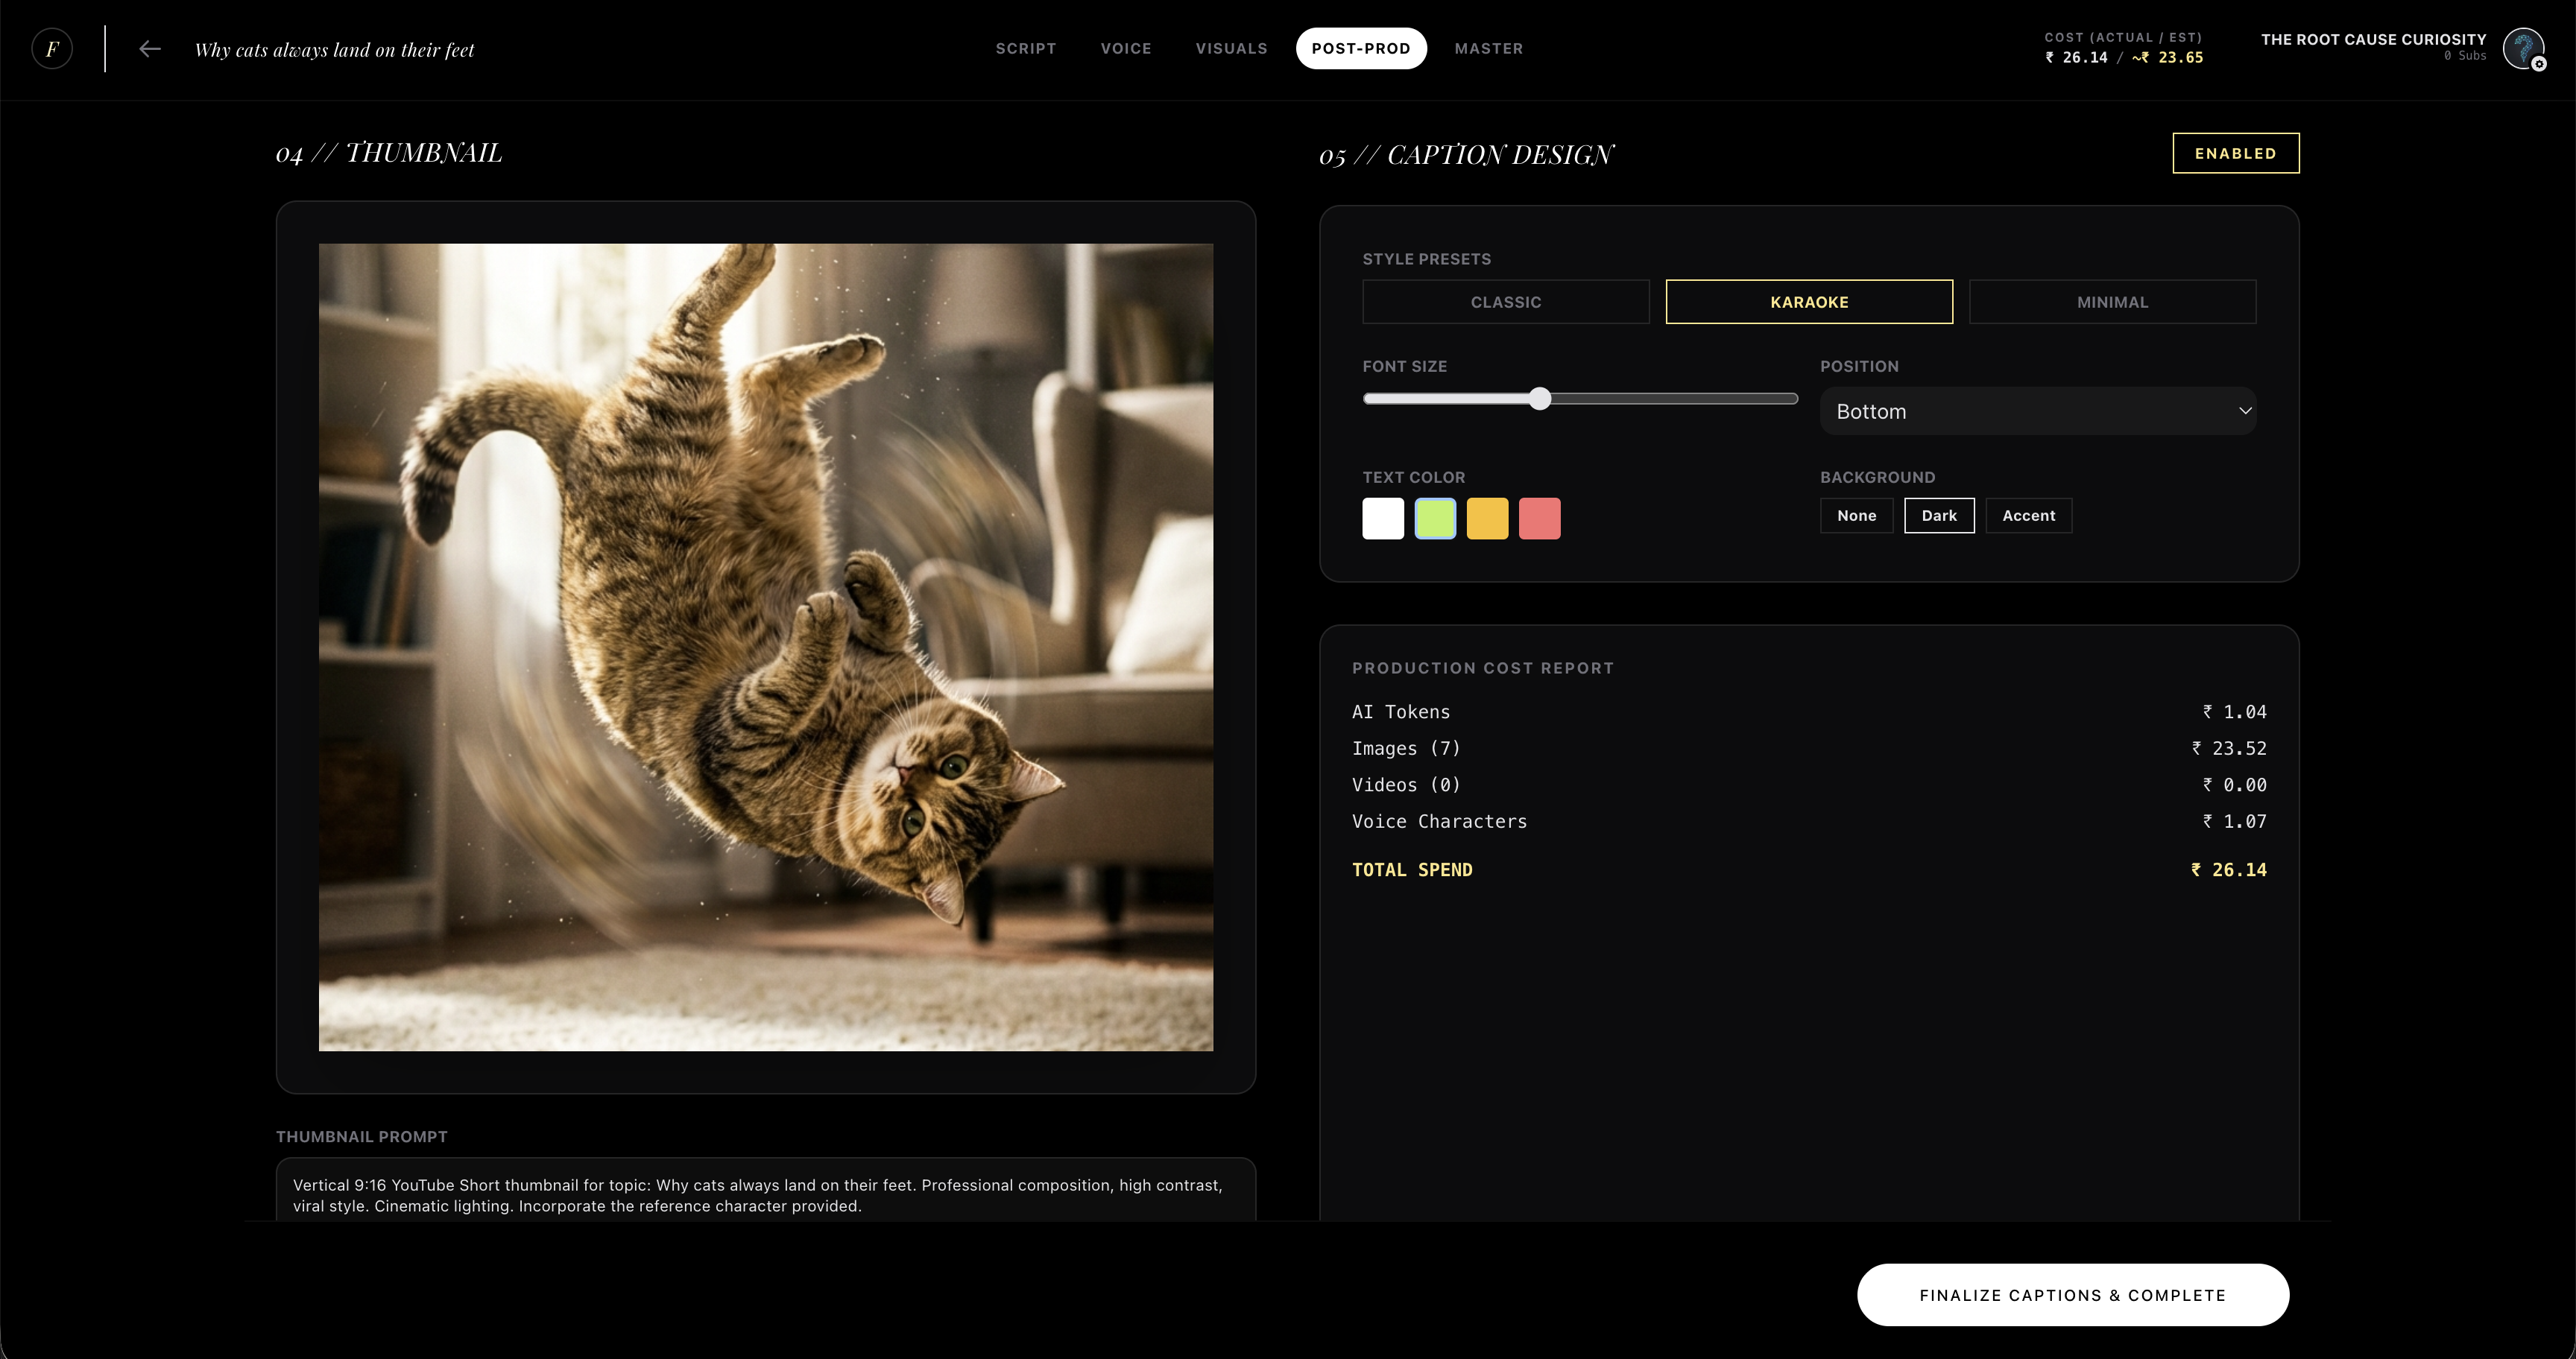This screenshot has height=1359, width=2576.
Task: Go to the Visuals tab
Action: coord(1231,48)
